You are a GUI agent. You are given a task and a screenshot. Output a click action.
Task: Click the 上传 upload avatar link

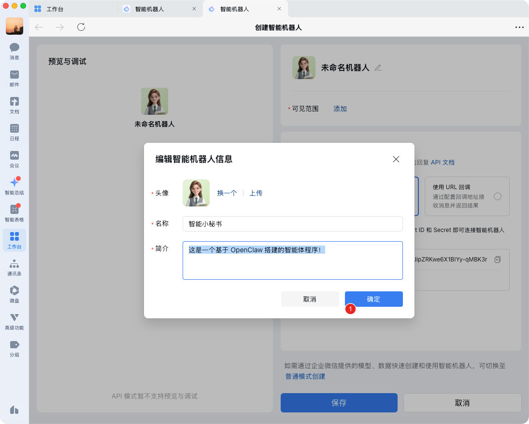tap(256, 193)
